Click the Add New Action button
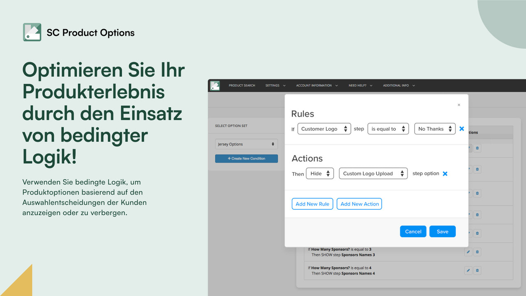 click(360, 204)
